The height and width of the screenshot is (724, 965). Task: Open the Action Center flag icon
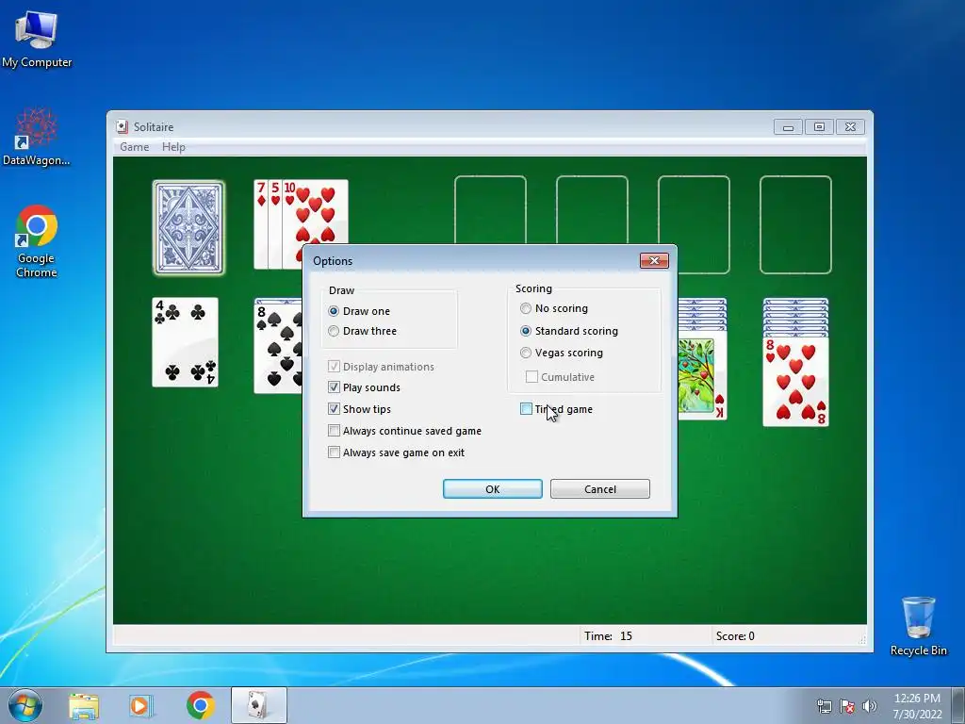point(847,706)
